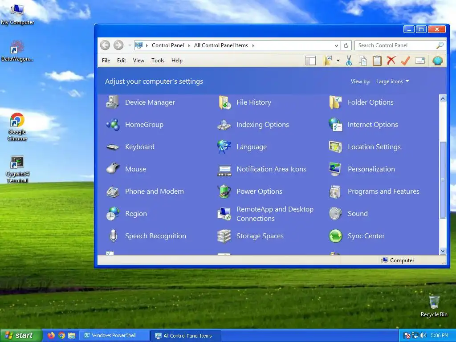Click the globe shell toolbar icon
The height and width of the screenshot is (342, 456).
(x=437, y=61)
